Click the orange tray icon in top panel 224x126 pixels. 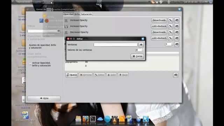153,2
